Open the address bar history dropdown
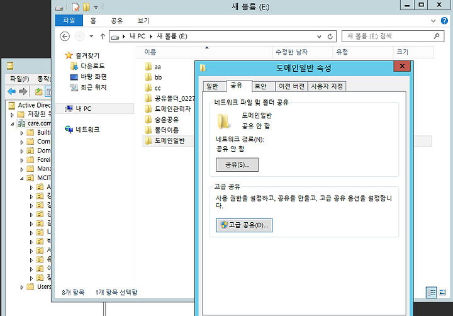The height and width of the screenshot is (316, 453). click(319, 37)
